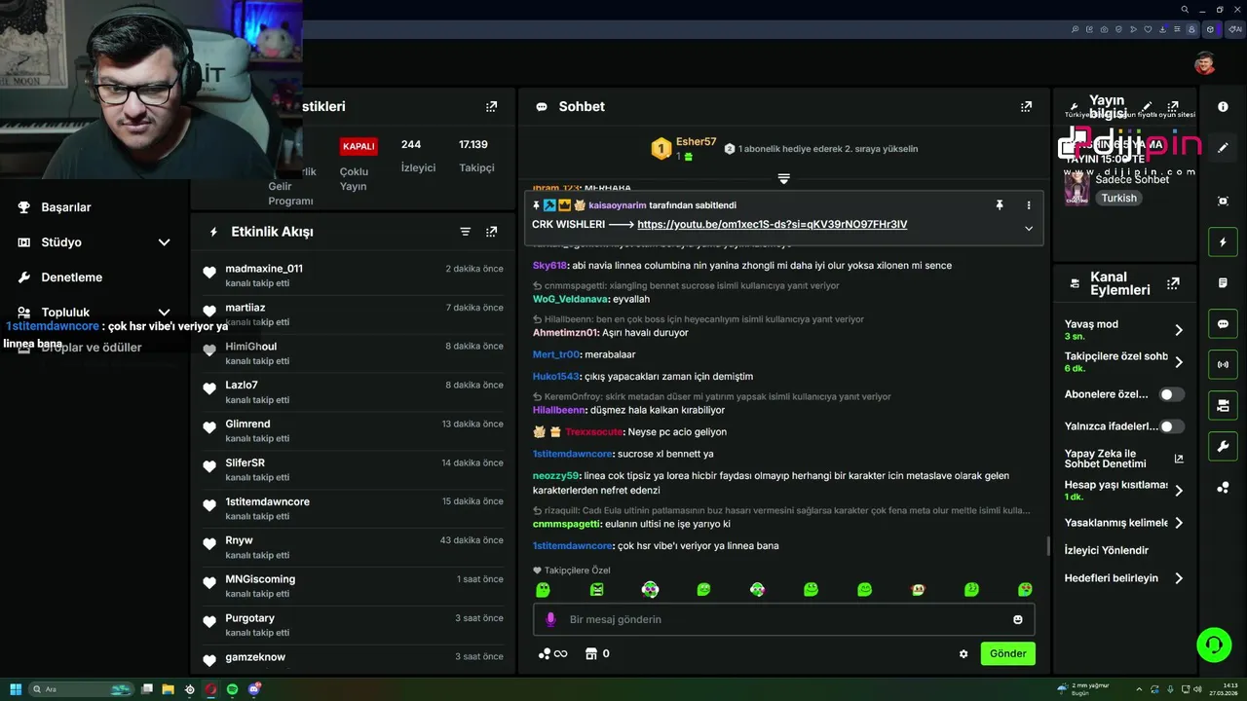The image size is (1247, 701).
Task: Pop out the stream statistics panel
Action: pyautogui.click(x=491, y=106)
